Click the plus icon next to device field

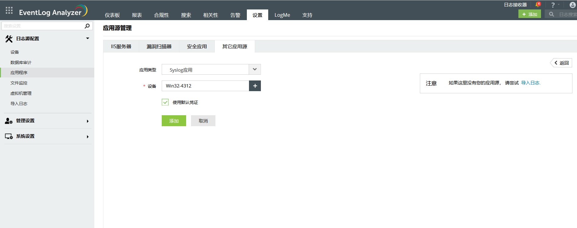(255, 86)
